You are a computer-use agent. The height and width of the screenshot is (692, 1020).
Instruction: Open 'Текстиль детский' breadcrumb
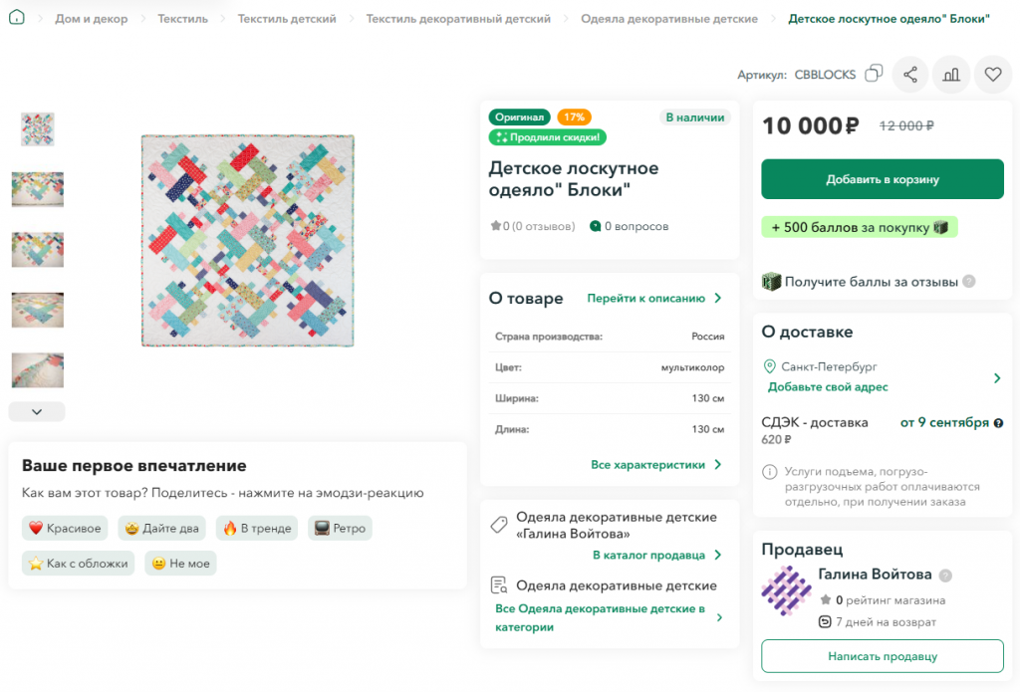pyautogui.click(x=287, y=19)
